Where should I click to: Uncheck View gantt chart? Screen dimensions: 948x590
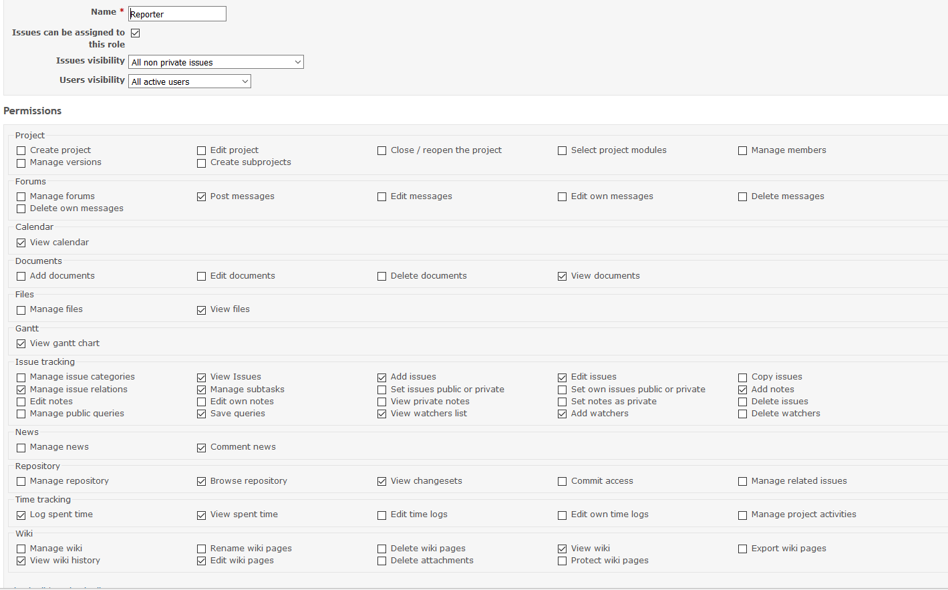click(21, 344)
